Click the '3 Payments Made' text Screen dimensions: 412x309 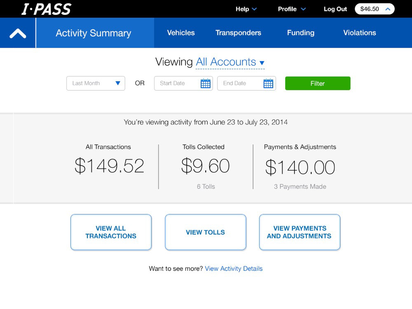pos(300,187)
